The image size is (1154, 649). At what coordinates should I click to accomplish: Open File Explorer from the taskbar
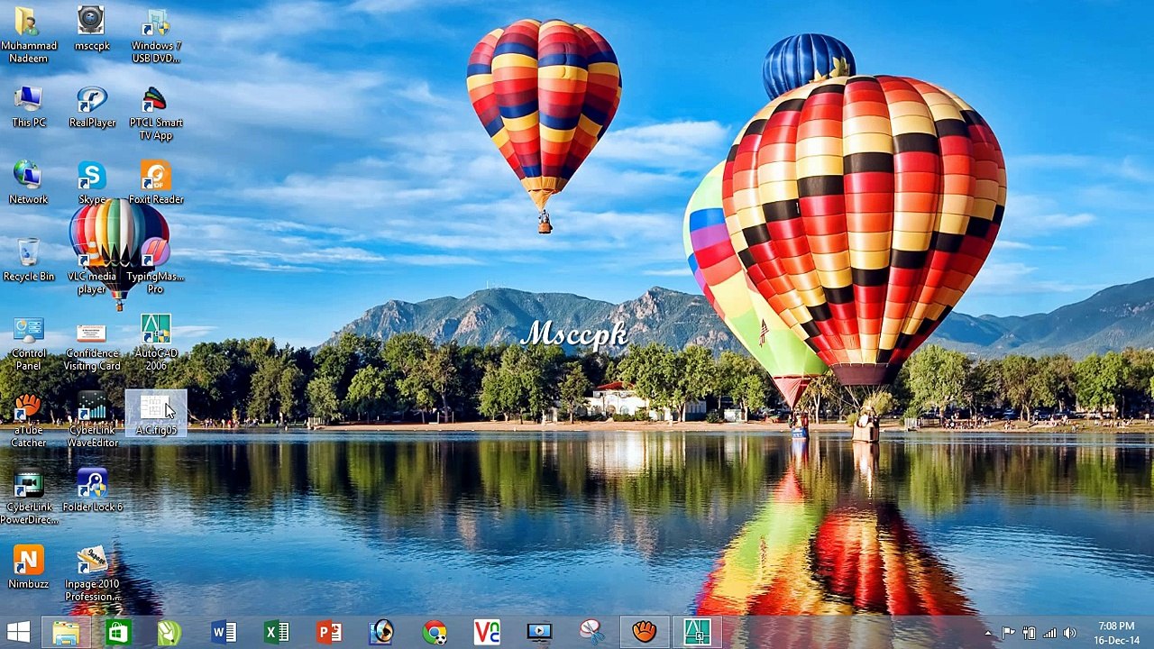tap(65, 632)
